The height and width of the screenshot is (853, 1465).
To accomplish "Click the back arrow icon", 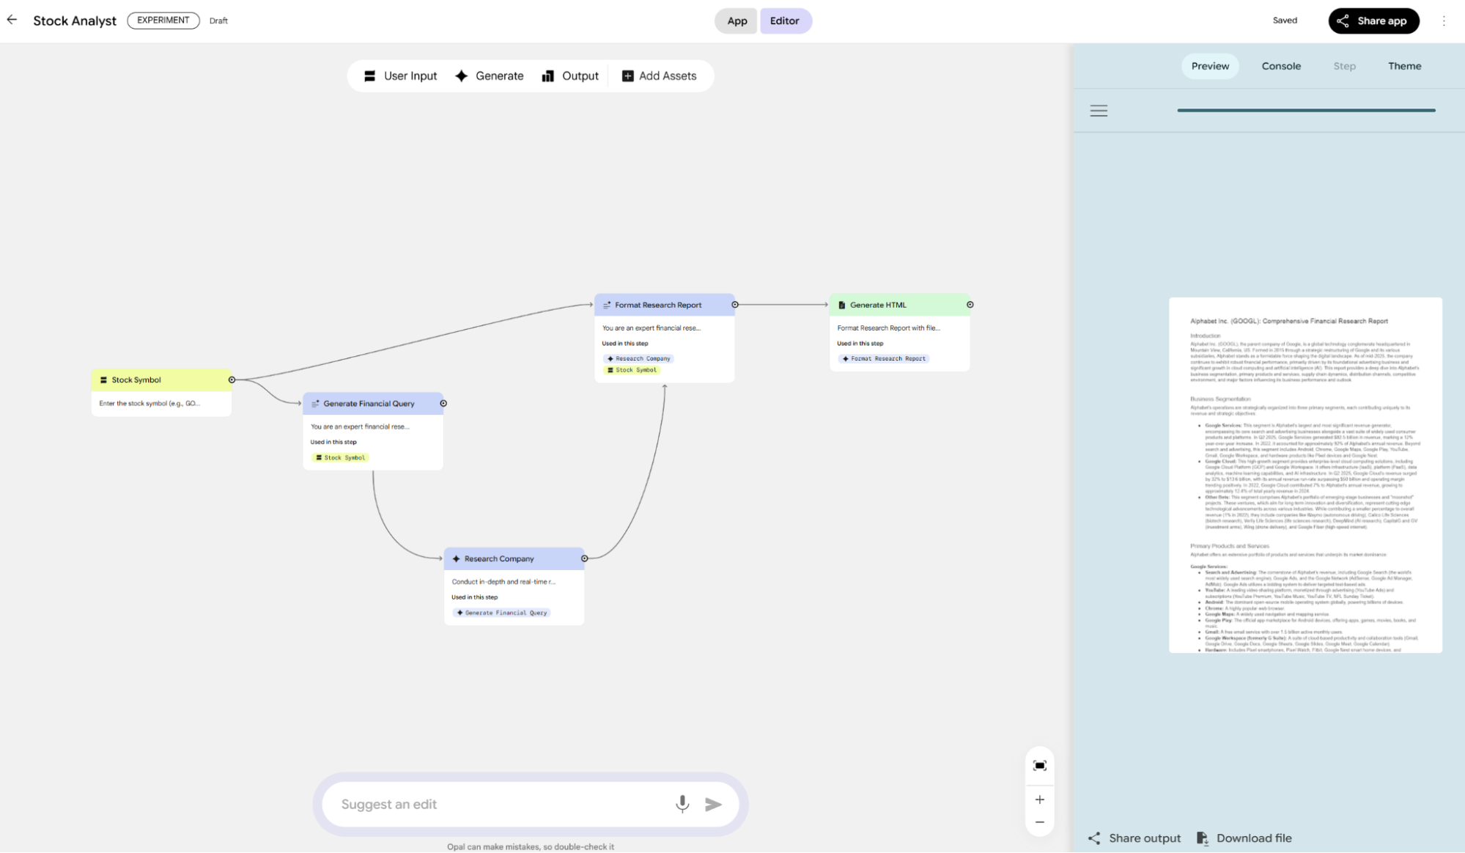I will (x=12, y=20).
